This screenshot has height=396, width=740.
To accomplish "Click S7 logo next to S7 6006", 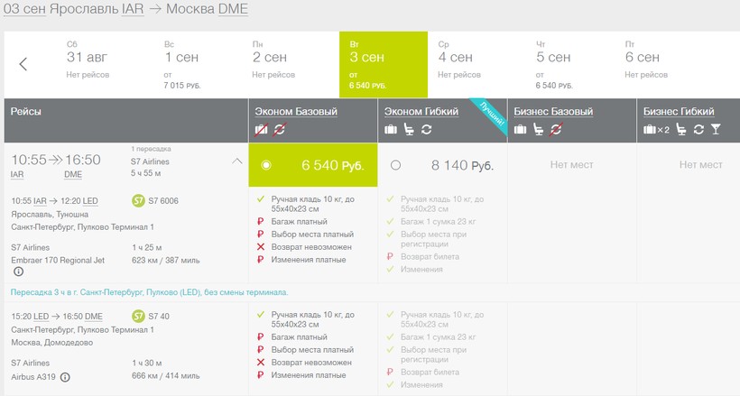I will (x=138, y=201).
